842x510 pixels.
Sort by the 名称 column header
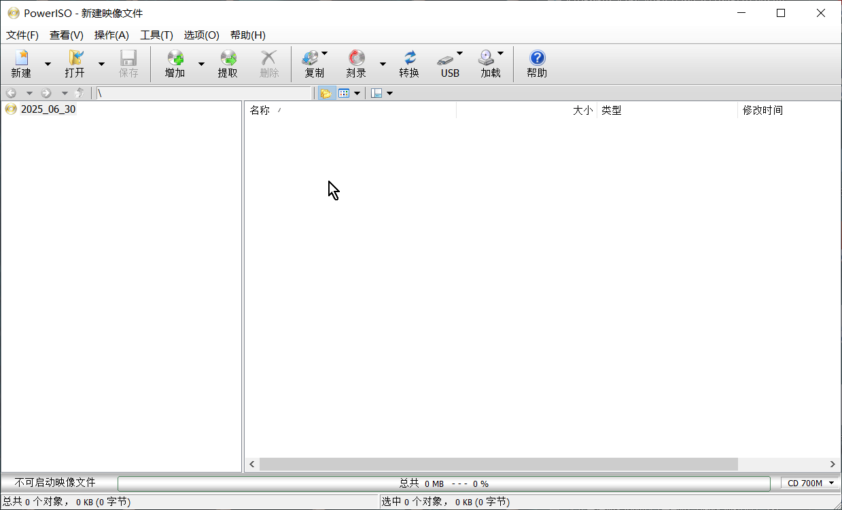coord(260,110)
